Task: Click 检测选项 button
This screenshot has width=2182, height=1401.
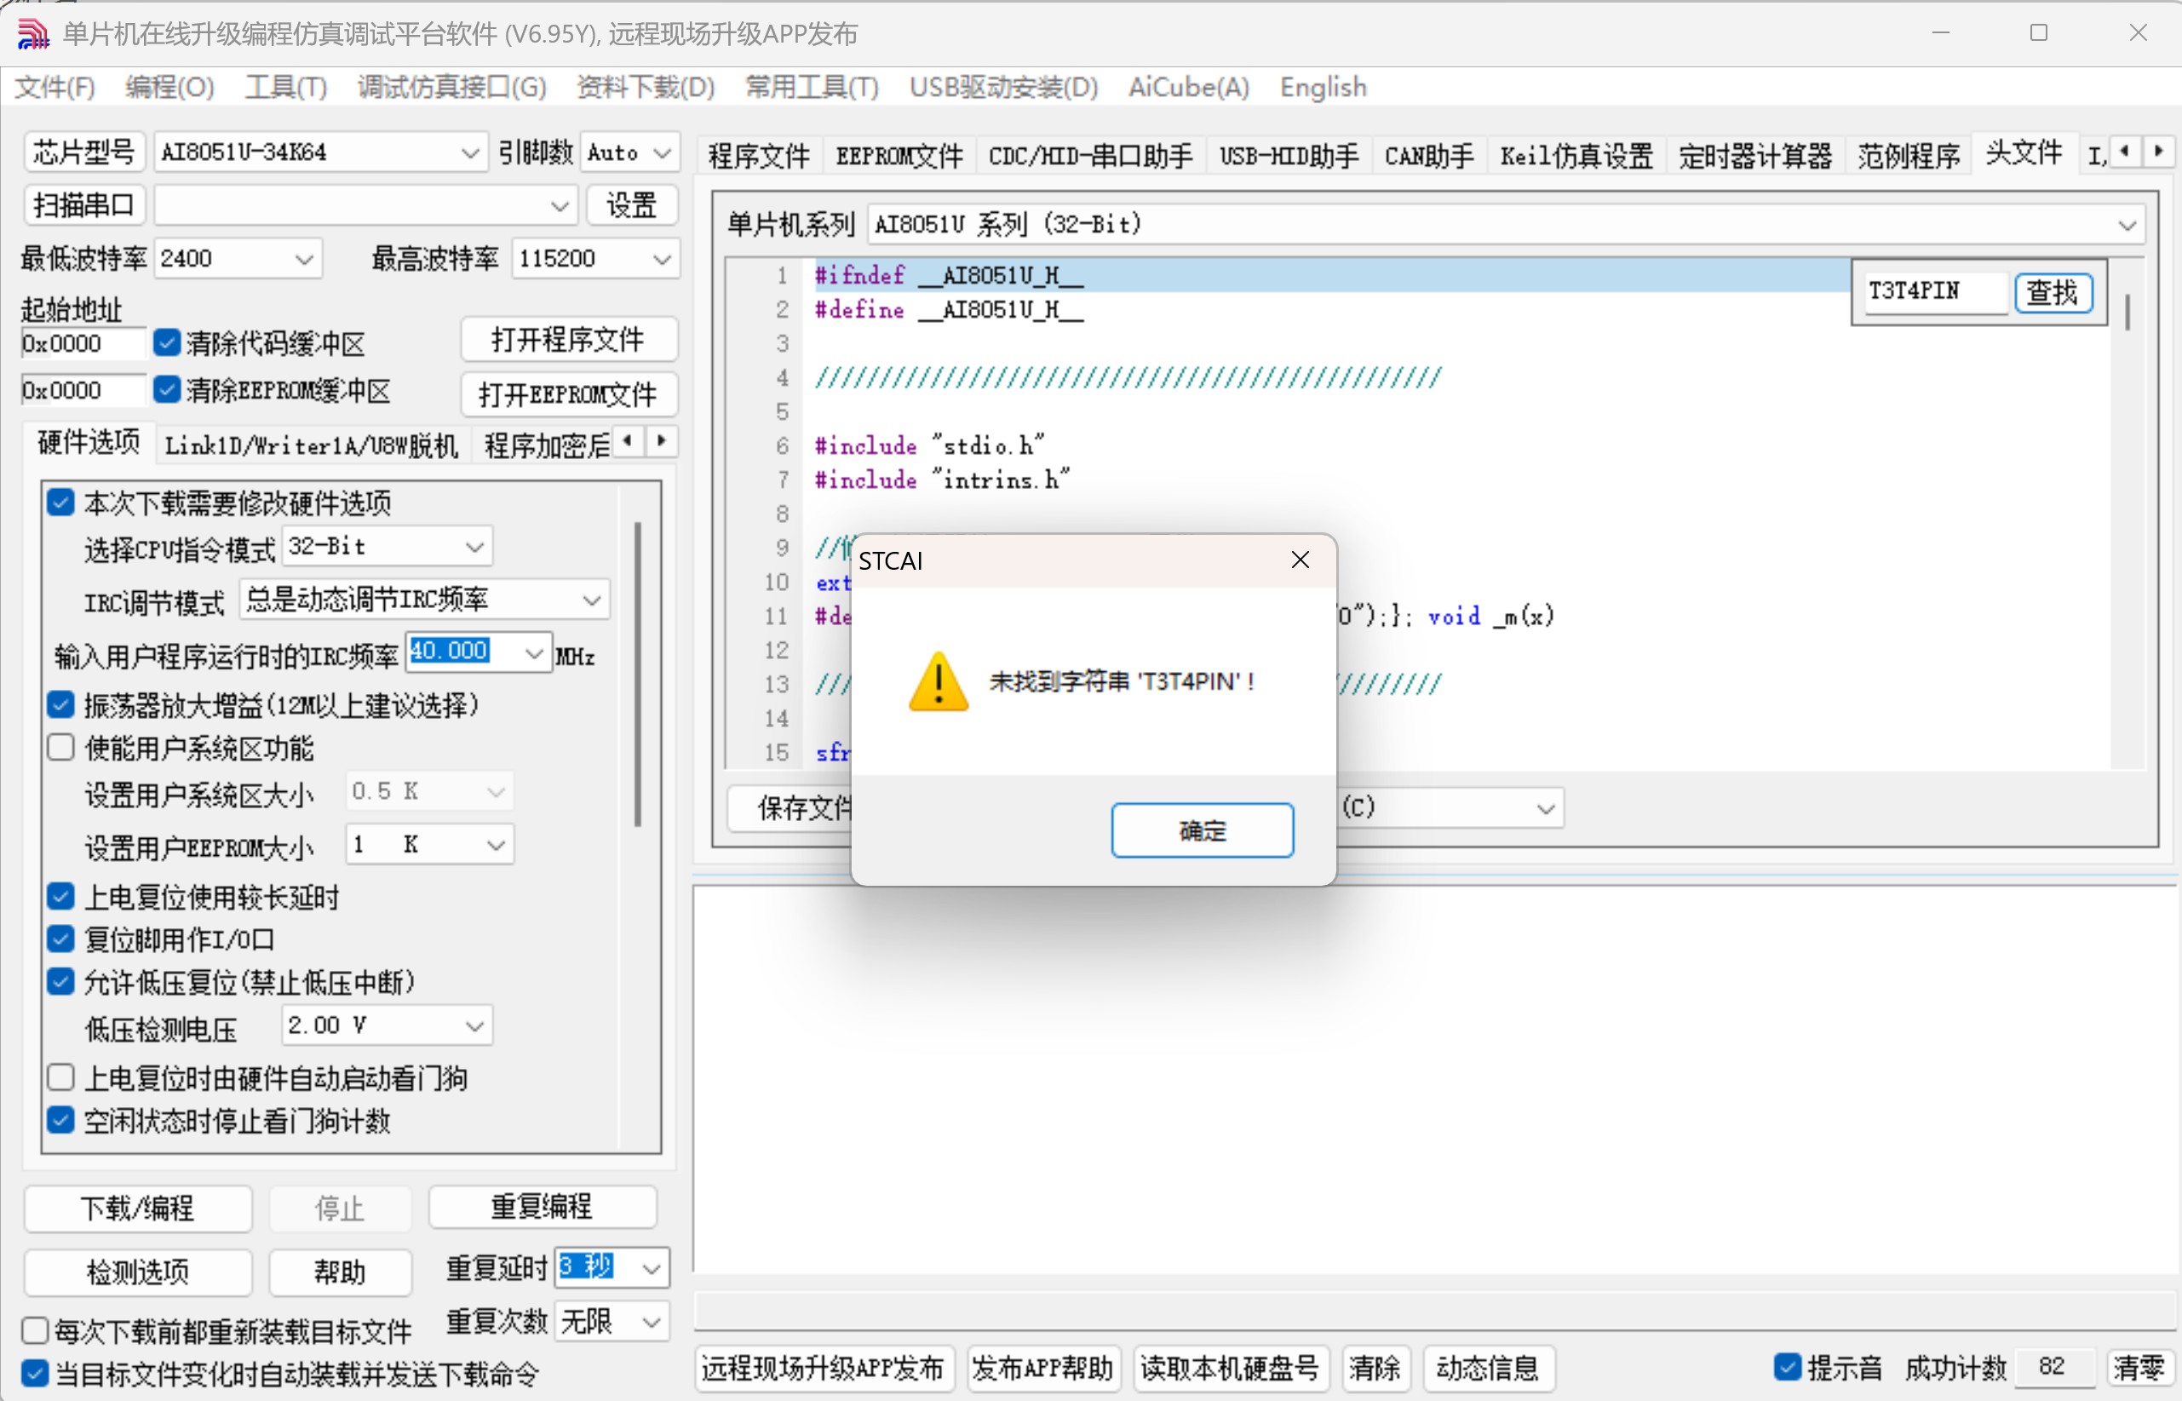Action: pyautogui.click(x=137, y=1272)
